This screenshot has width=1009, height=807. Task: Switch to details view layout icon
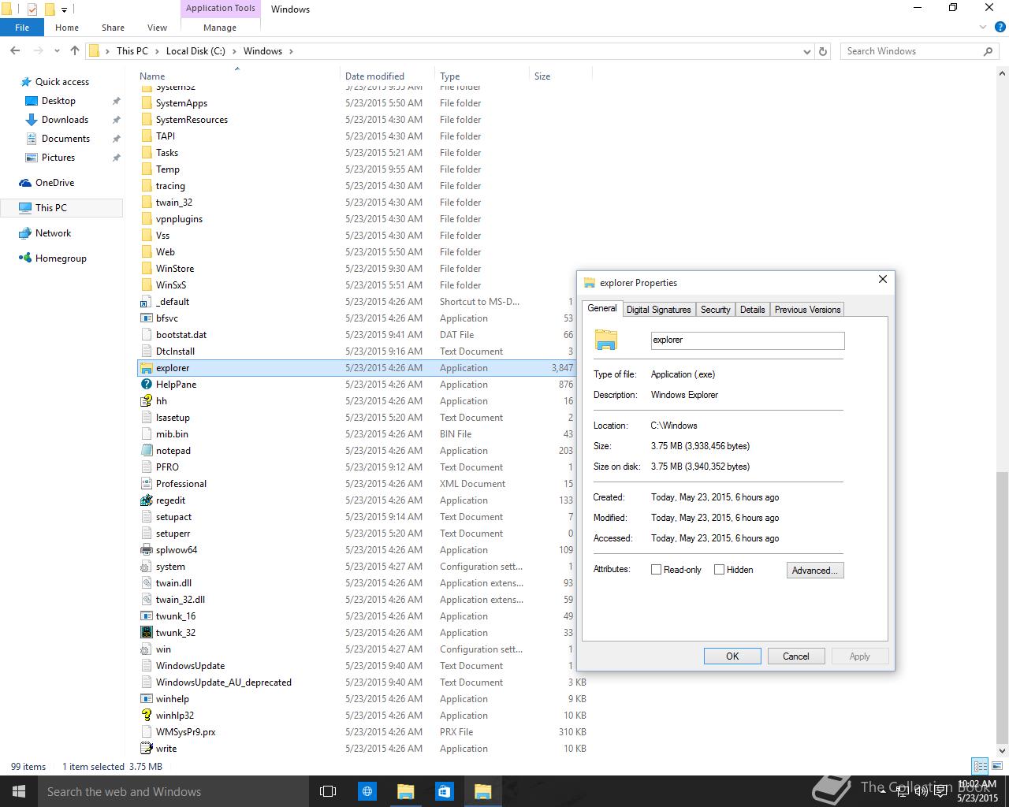click(980, 766)
